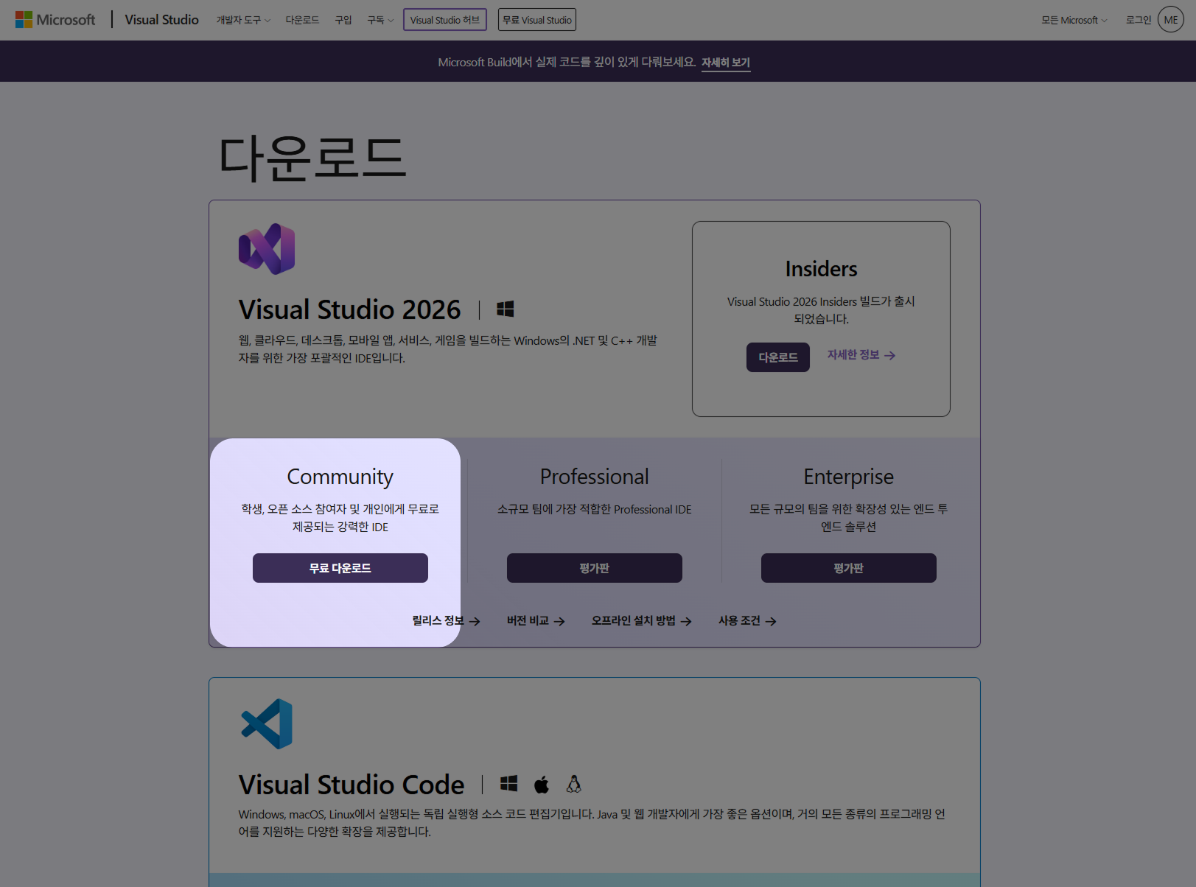Click the 무료 Visual Studio button
1196x887 pixels.
click(x=537, y=20)
